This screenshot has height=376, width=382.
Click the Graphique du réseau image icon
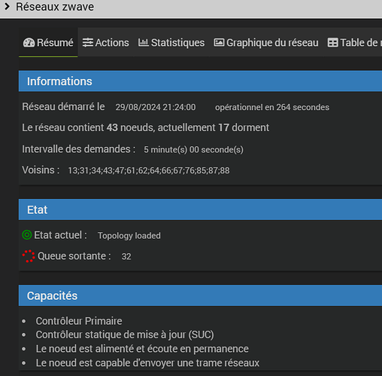point(219,42)
